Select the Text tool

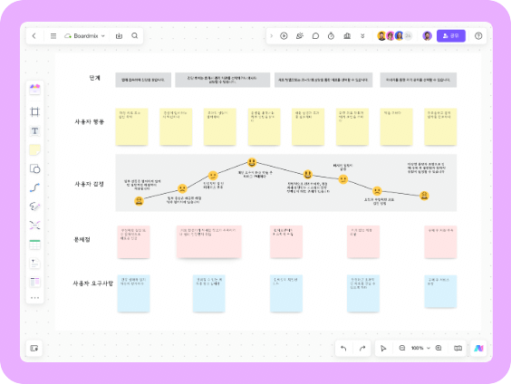34,131
